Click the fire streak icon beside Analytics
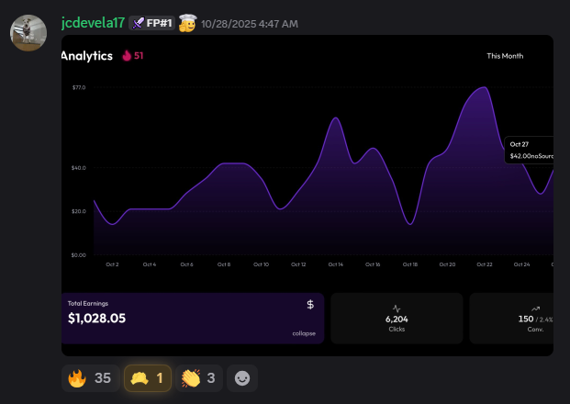 point(127,56)
